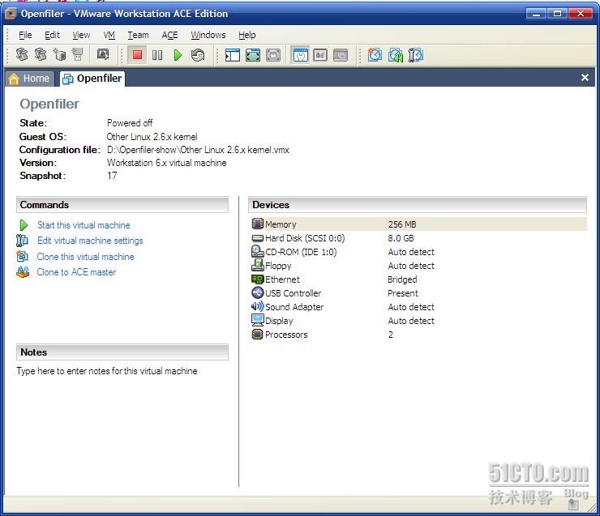Select the CD-ROM (IDE 1:0) label
The width and height of the screenshot is (600, 516).
pos(301,252)
